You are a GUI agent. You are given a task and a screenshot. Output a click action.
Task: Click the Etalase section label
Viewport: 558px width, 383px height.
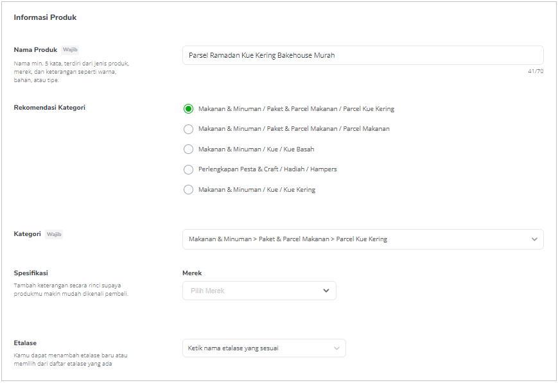click(25, 343)
